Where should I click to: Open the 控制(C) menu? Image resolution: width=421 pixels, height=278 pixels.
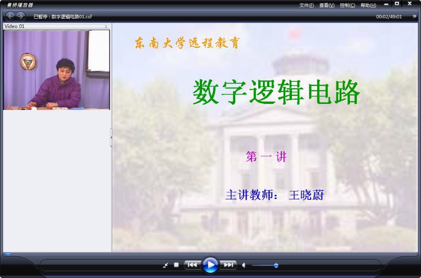tap(348, 5)
